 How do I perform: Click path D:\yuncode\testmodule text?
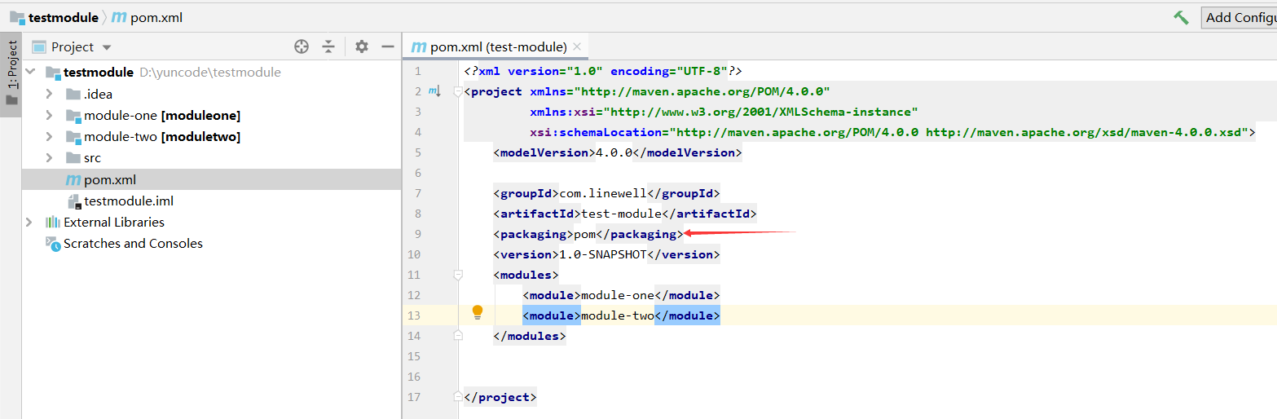(x=210, y=73)
